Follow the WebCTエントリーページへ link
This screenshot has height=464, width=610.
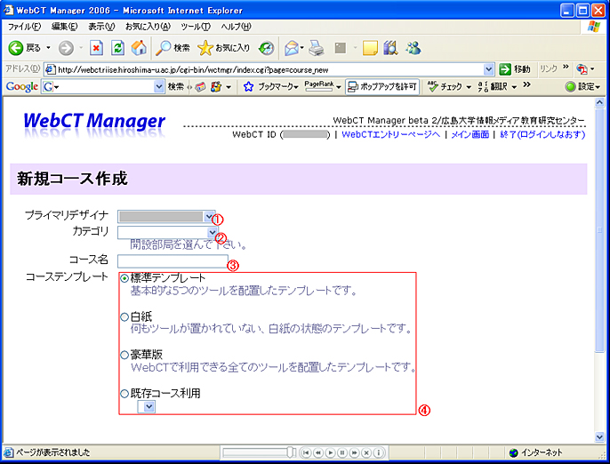point(390,134)
